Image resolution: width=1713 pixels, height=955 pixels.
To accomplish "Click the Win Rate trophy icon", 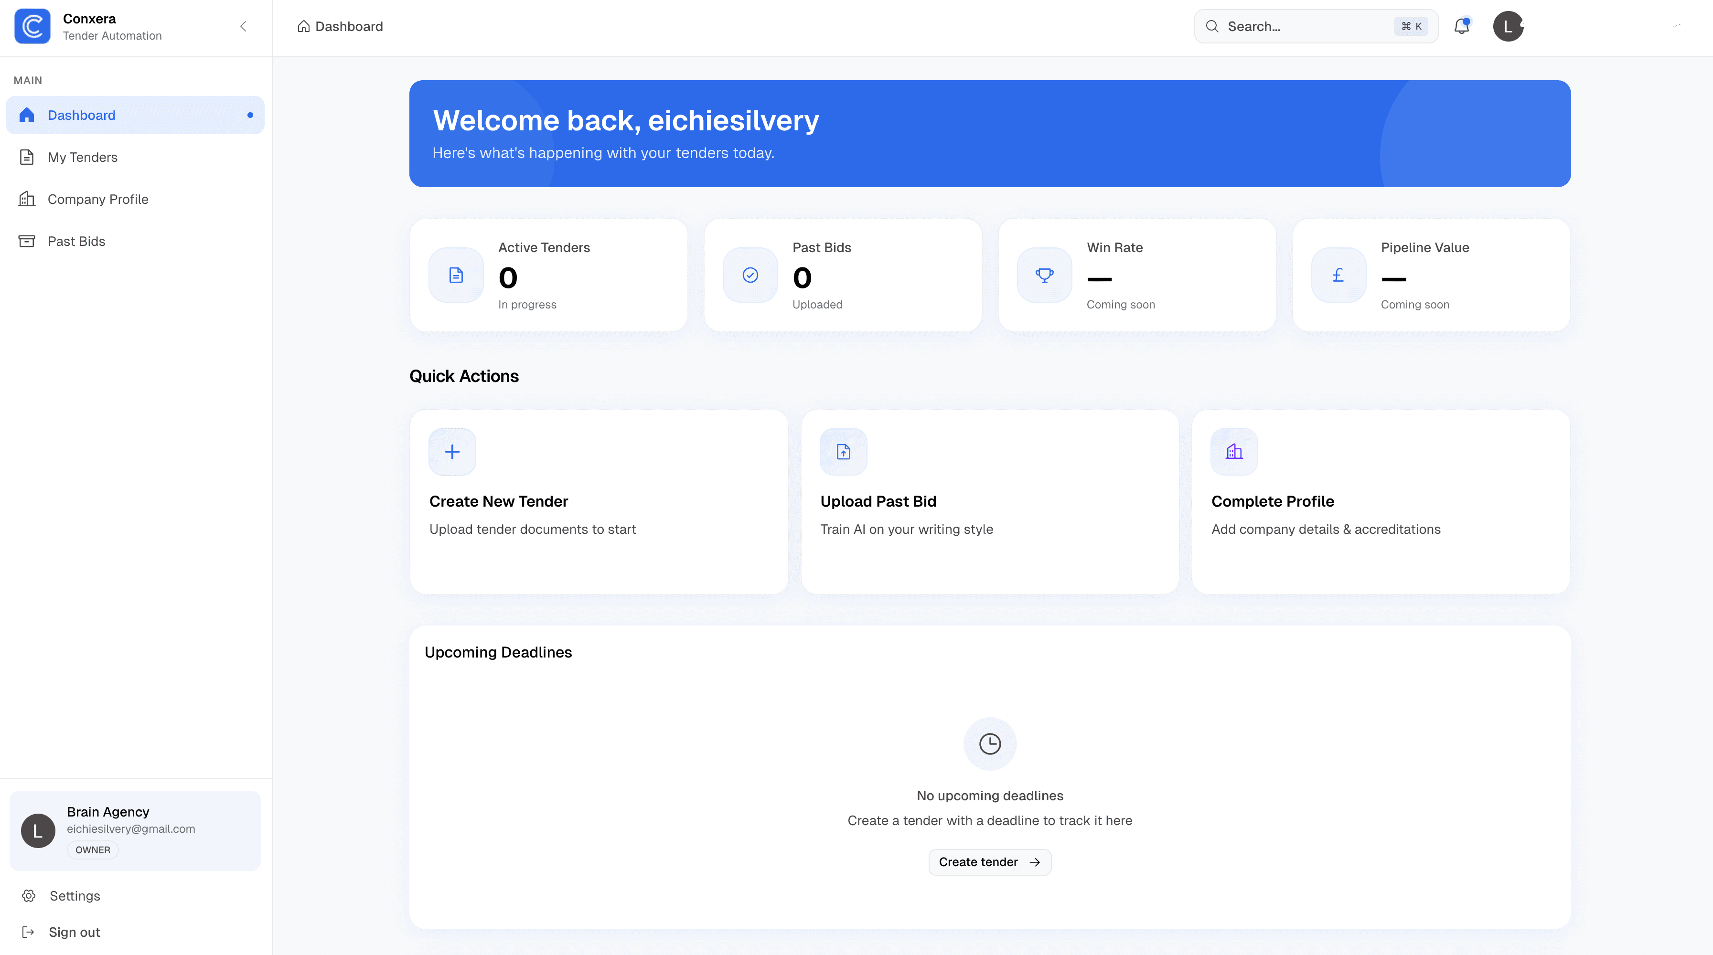I will (x=1043, y=275).
